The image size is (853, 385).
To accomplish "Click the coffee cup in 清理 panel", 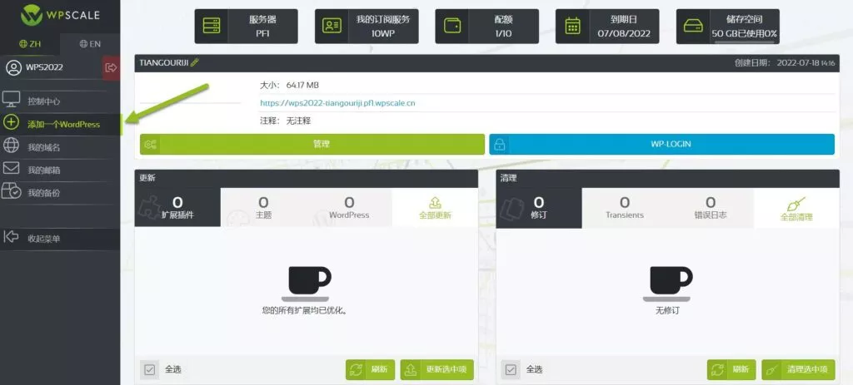I will 669,284.
